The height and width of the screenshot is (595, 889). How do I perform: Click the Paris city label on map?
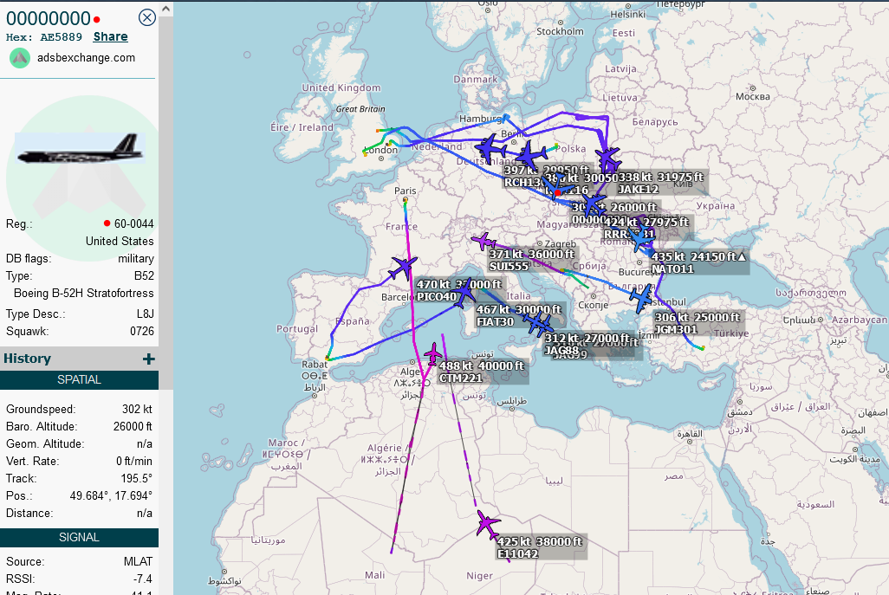406,191
